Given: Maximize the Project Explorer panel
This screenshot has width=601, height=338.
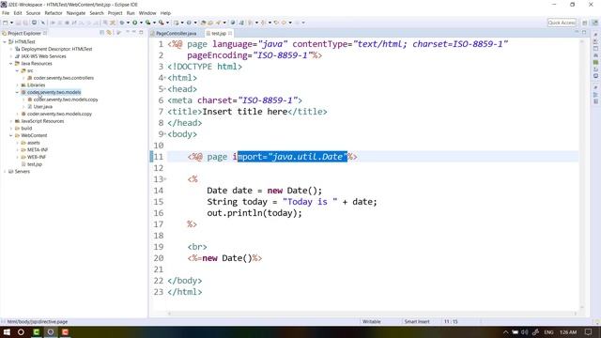Looking at the screenshot, I should [x=141, y=33].
